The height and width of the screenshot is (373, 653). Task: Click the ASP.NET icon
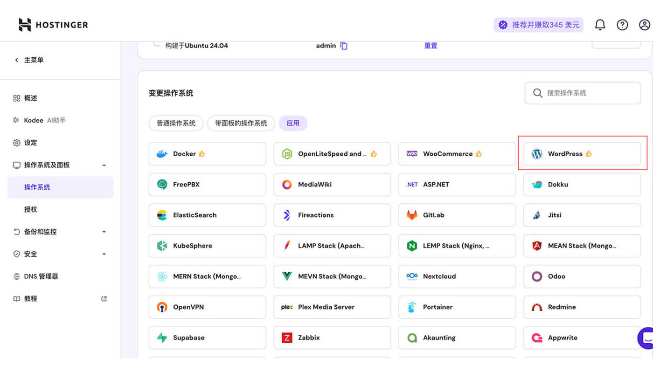[x=412, y=185]
